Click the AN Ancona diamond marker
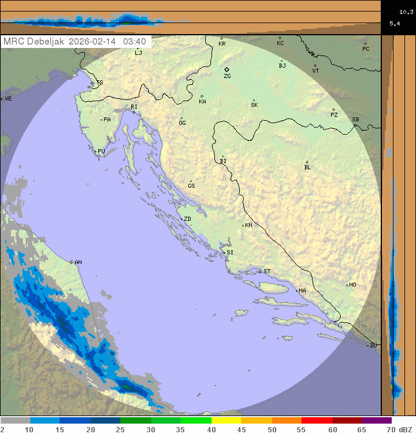This screenshot has height=434, width=416. click(x=72, y=262)
